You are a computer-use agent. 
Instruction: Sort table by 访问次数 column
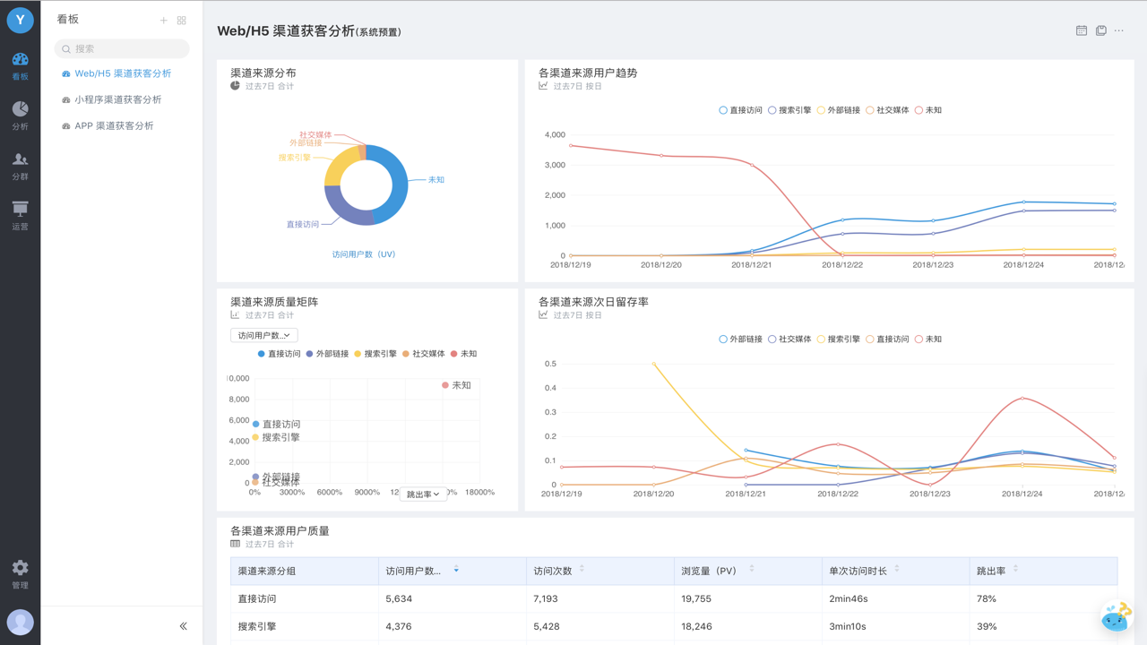coord(582,570)
